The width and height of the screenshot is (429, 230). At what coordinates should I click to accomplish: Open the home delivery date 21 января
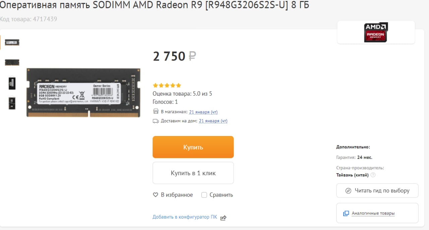(213, 121)
